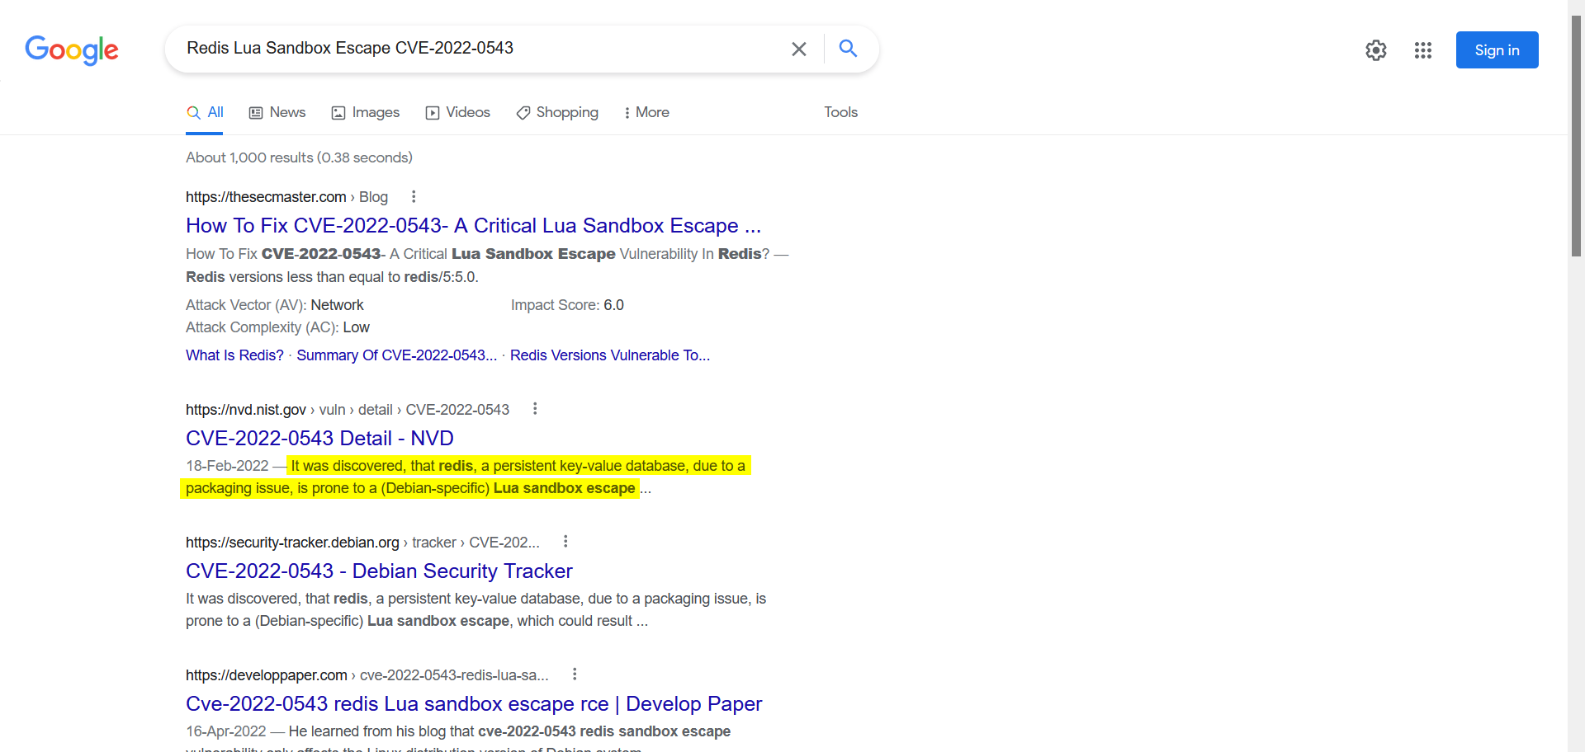Open the Images search tab
The image size is (1585, 752).
365,112
